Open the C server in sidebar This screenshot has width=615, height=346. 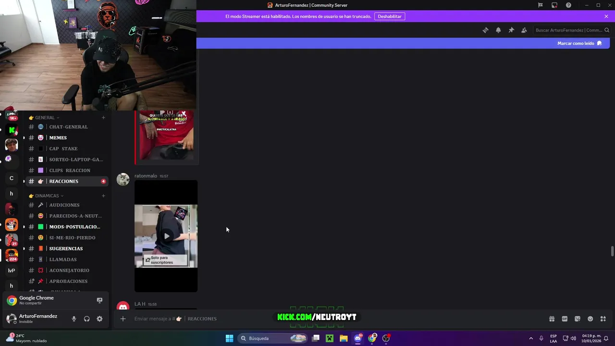coord(12,178)
